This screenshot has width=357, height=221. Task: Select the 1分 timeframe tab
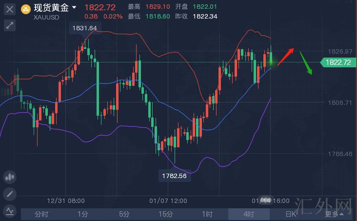click(83, 214)
